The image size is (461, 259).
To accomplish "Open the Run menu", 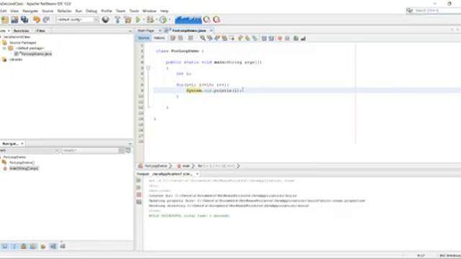I will click(79, 11).
